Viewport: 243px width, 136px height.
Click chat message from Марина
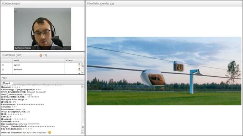click(x=11, y=87)
